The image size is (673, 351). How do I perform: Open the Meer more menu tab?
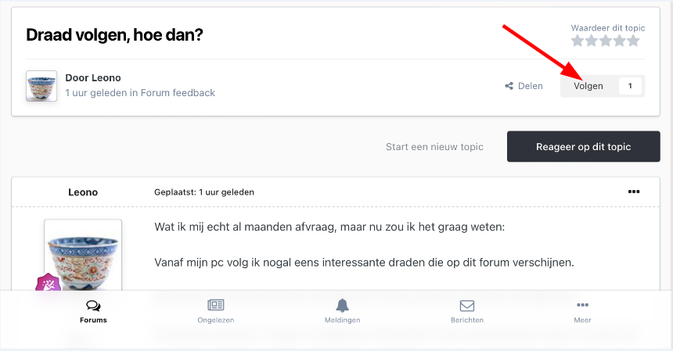pos(582,312)
